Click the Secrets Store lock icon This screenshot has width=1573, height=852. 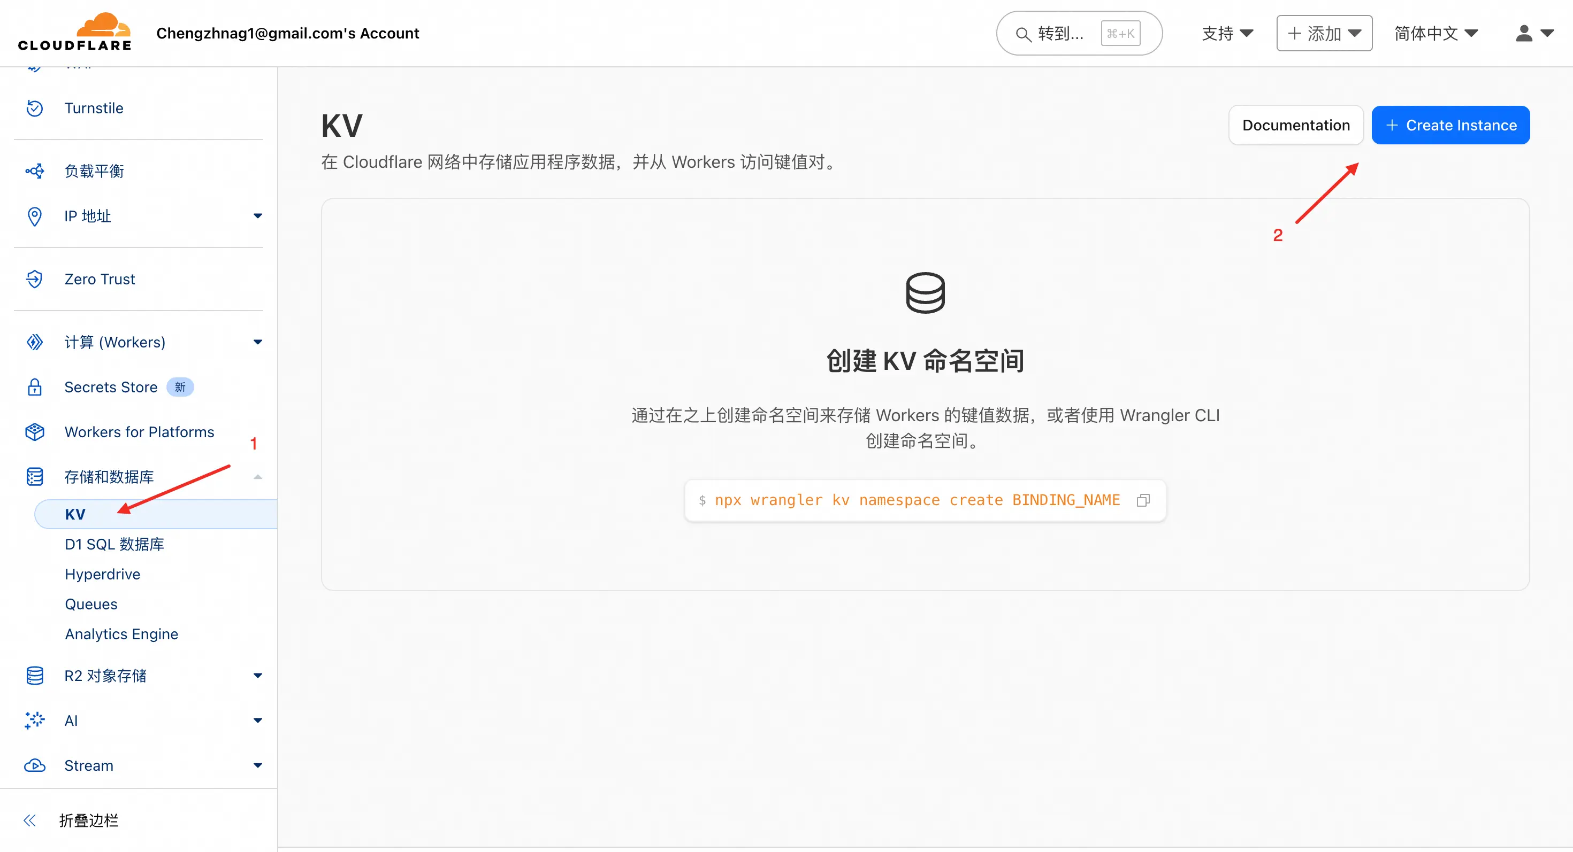[35, 386]
